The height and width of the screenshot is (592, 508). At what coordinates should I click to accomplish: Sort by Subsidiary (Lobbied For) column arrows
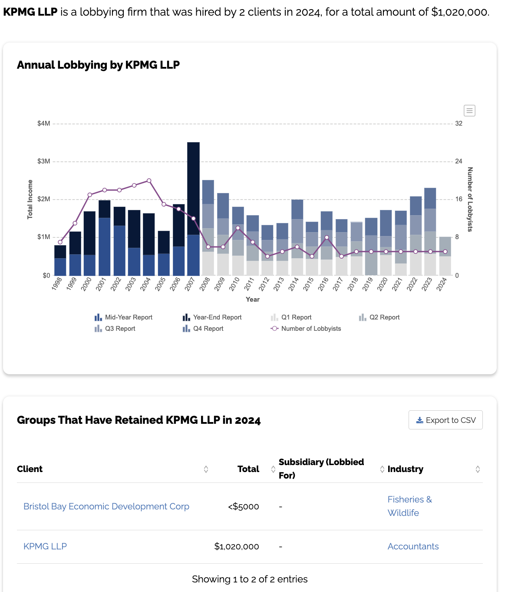click(x=382, y=469)
